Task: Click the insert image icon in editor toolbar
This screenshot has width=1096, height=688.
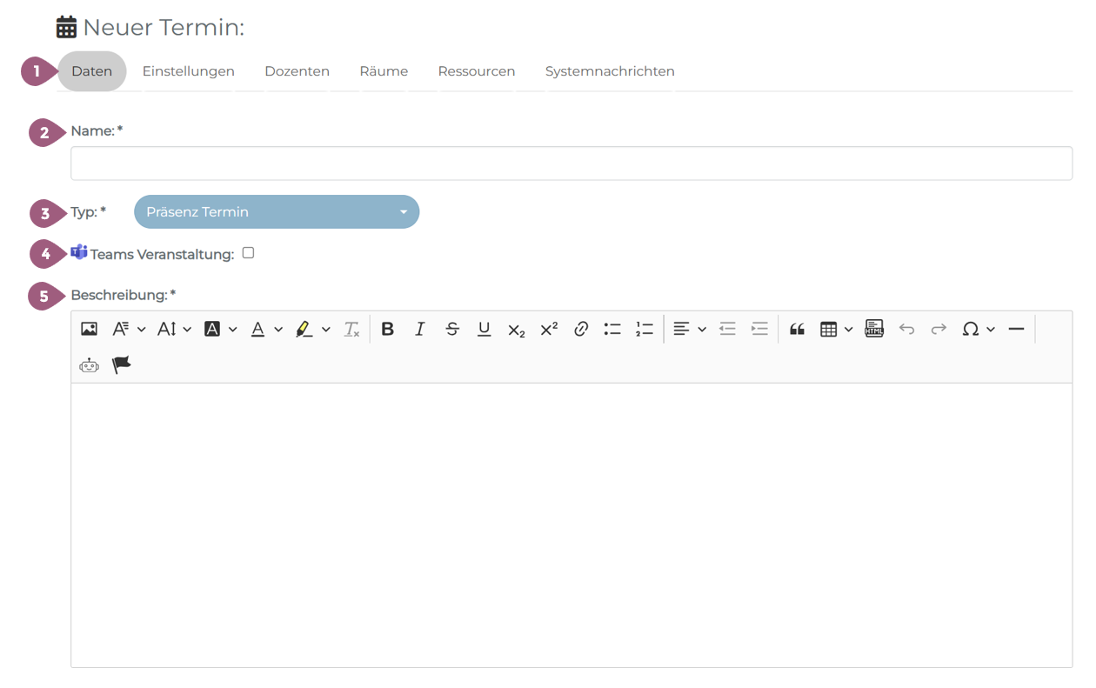Action: [x=89, y=329]
